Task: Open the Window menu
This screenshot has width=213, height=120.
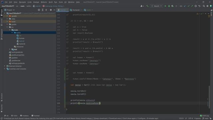Action: click(71, 2)
